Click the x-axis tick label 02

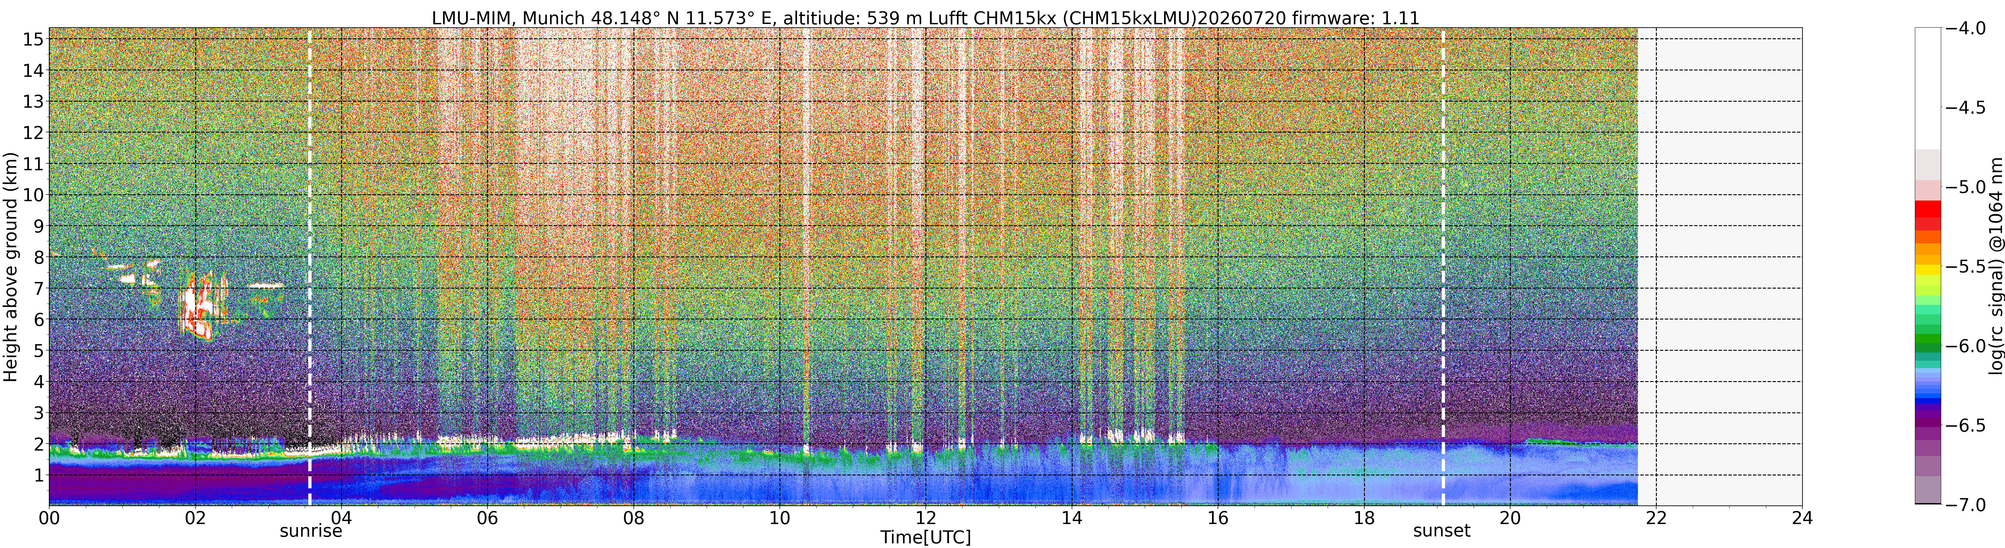tap(196, 518)
